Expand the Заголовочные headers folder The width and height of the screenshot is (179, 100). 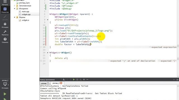click(x=15, y=6)
